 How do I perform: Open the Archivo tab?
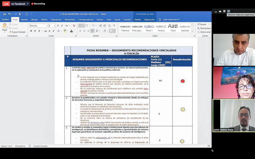click(5, 19)
